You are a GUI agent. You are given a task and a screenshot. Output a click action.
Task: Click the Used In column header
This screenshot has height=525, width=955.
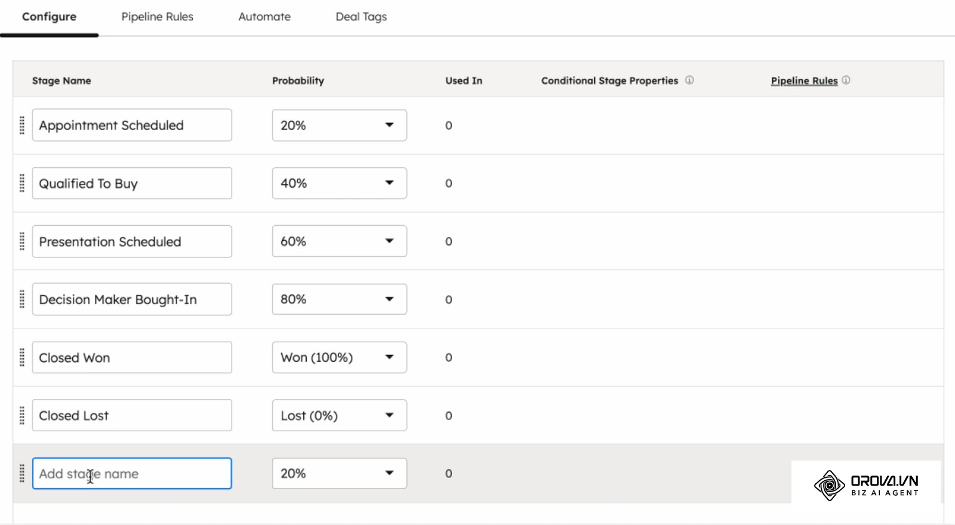click(464, 81)
